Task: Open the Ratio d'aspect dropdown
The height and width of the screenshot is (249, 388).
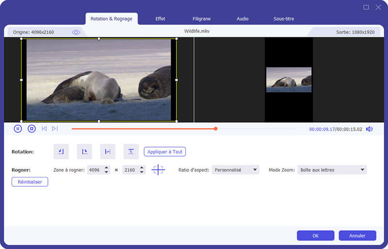Action: point(235,170)
